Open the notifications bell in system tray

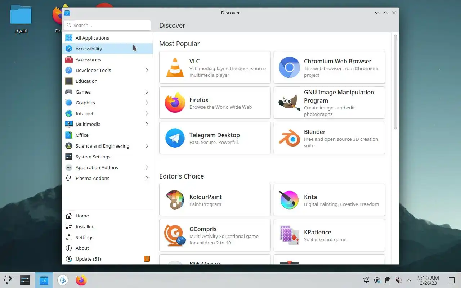[x=366, y=280]
